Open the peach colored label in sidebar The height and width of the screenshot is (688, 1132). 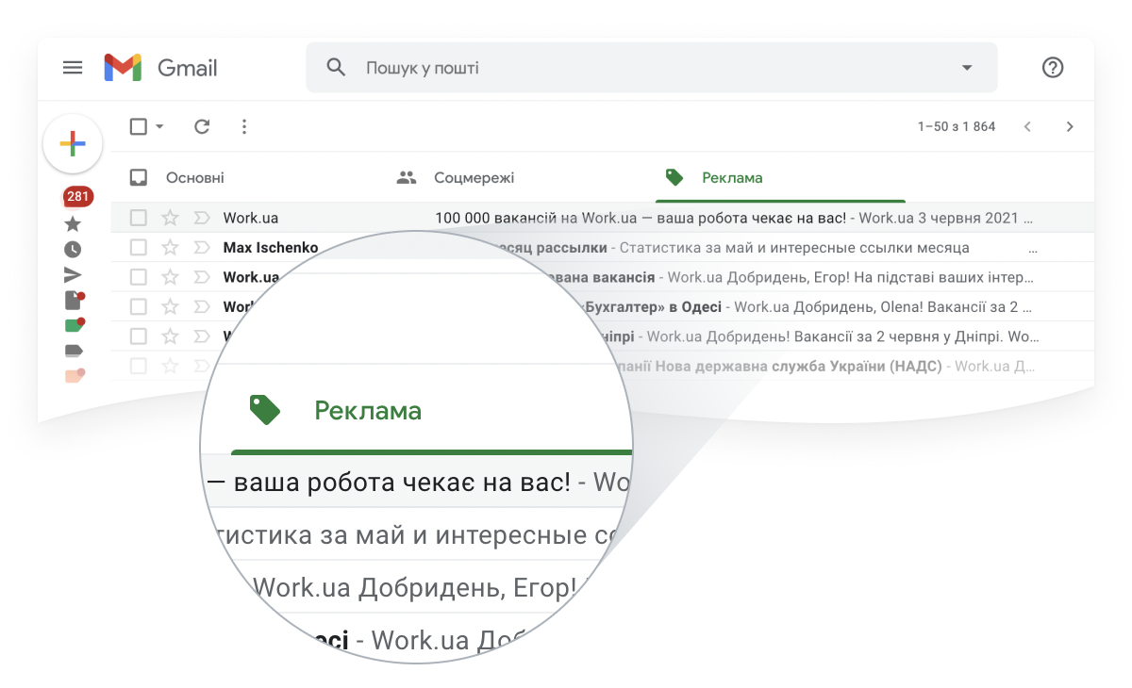(75, 375)
